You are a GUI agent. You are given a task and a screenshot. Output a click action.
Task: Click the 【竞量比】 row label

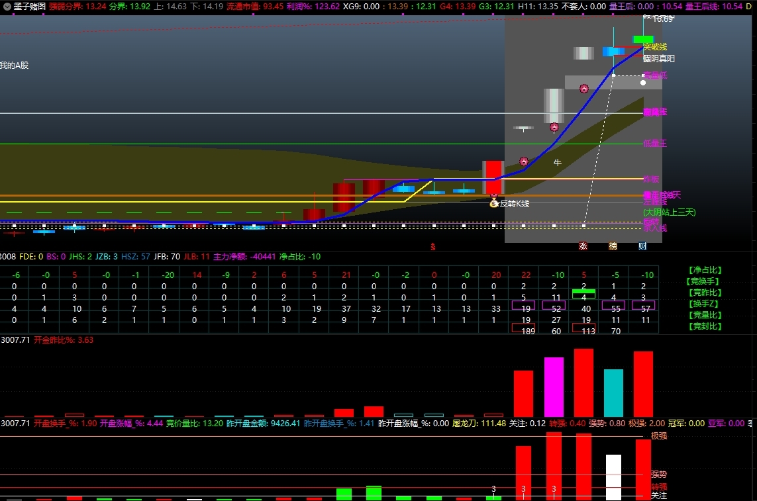pos(705,314)
